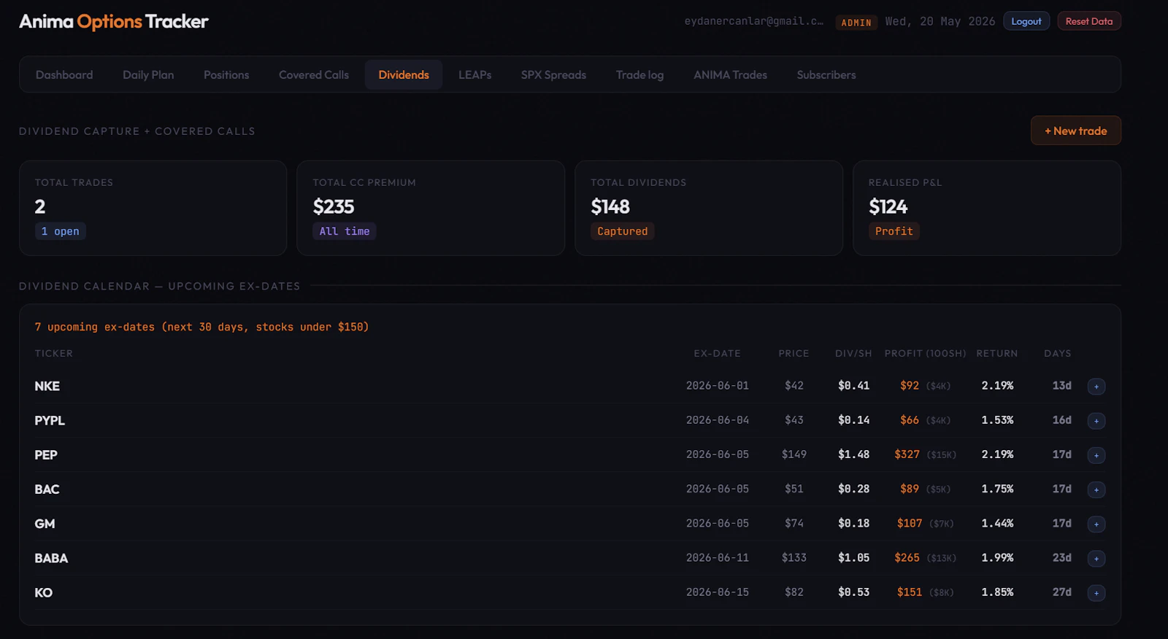Screen dimensions: 1168x639
Task: Click the $148 total dividends value
Action: (610, 207)
